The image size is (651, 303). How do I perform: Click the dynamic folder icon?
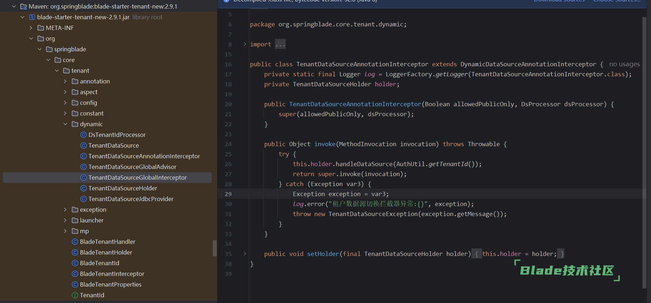[75, 124]
